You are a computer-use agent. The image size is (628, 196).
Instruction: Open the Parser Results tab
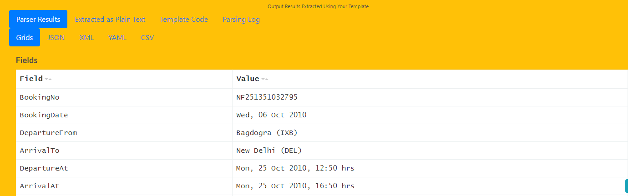tap(38, 19)
